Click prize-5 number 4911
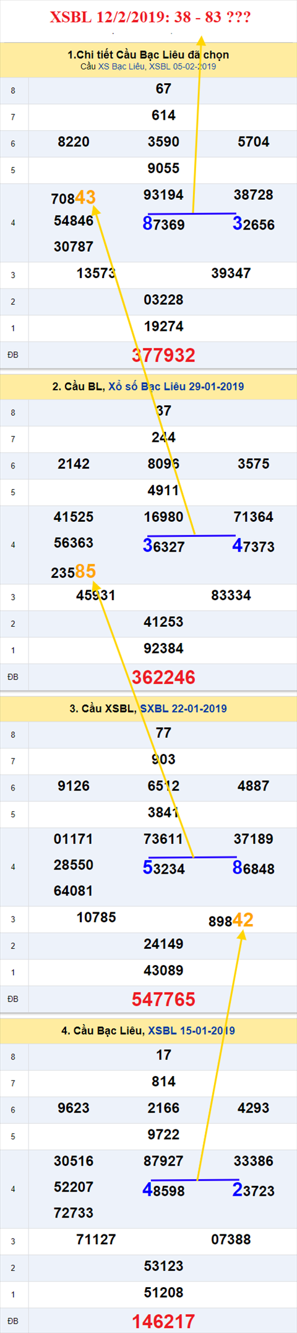The width and height of the screenshot is (297, 1333). tap(163, 491)
